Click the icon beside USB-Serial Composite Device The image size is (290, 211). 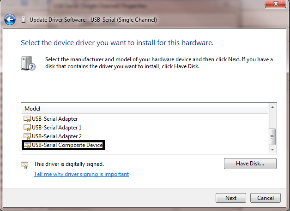tap(27, 145)
